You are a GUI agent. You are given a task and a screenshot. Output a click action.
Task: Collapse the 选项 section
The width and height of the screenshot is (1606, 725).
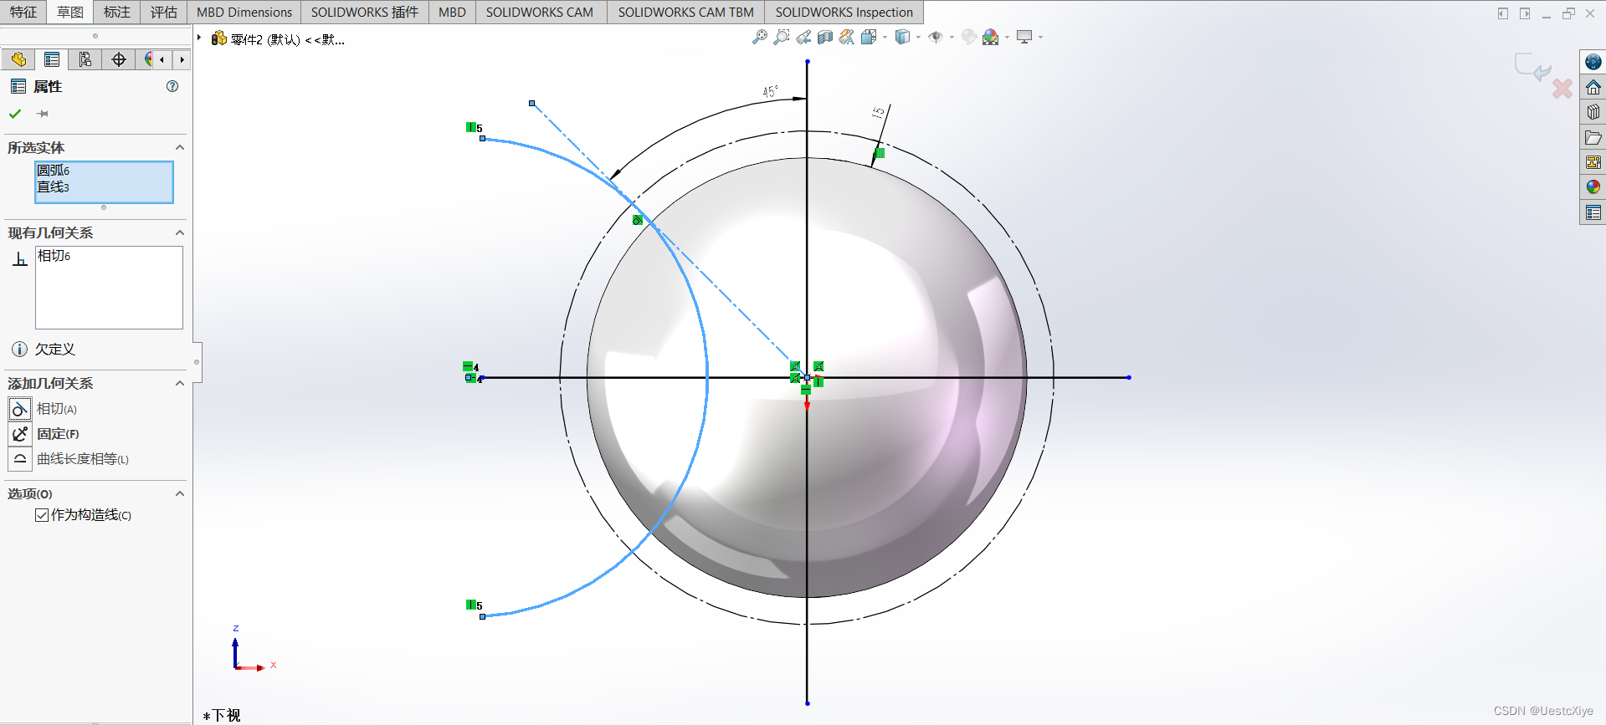tap(179, 493)
